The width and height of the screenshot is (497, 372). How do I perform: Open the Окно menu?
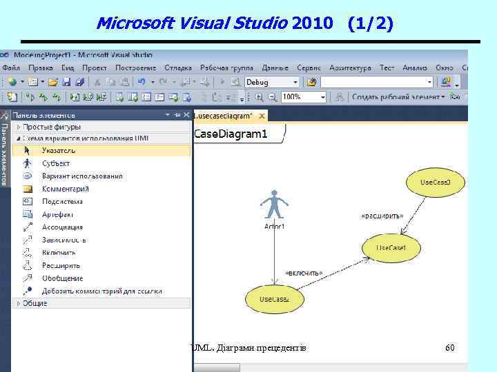[x=444, y=68]
